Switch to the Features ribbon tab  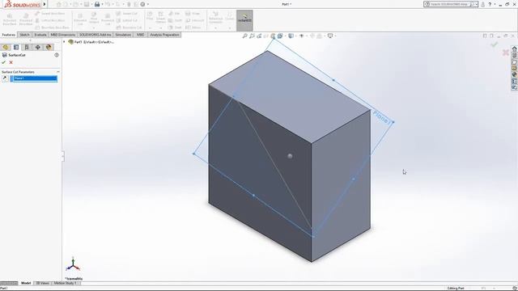pos(9,35)
